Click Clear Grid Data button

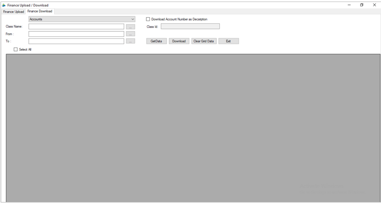pos(204,41)
